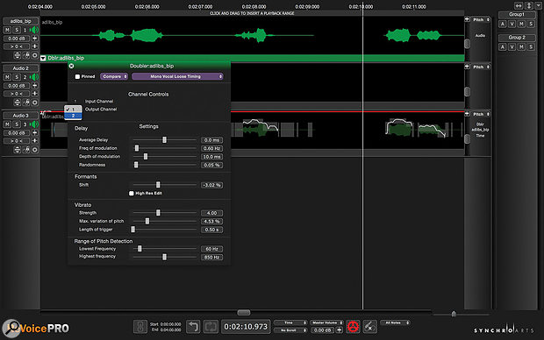Click vertical zoom arrows icon at top right

point(528,5)
